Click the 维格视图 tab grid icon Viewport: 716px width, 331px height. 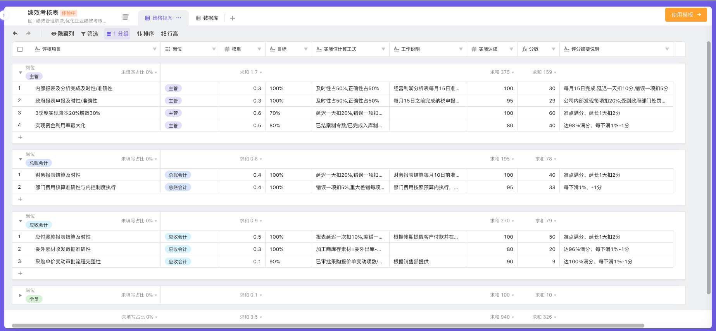147,18
